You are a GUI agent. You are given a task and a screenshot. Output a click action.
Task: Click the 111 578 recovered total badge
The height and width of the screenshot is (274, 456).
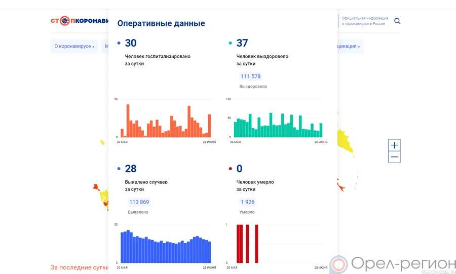250,76
